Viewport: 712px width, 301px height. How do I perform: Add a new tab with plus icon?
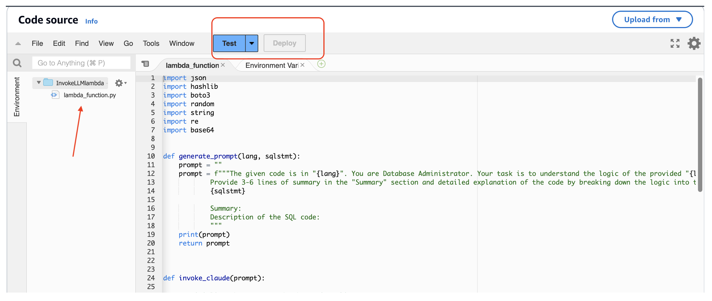(x=321, y=64)
